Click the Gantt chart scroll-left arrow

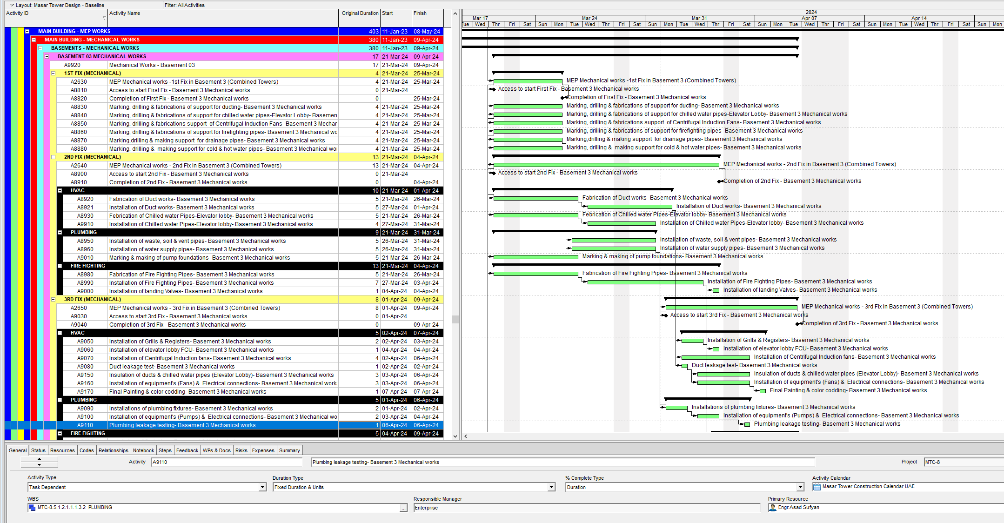click(466, 436)
